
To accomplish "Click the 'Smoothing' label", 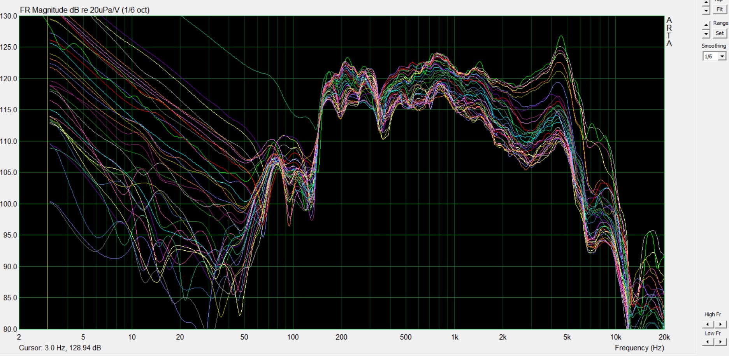I will click(714, 46).
